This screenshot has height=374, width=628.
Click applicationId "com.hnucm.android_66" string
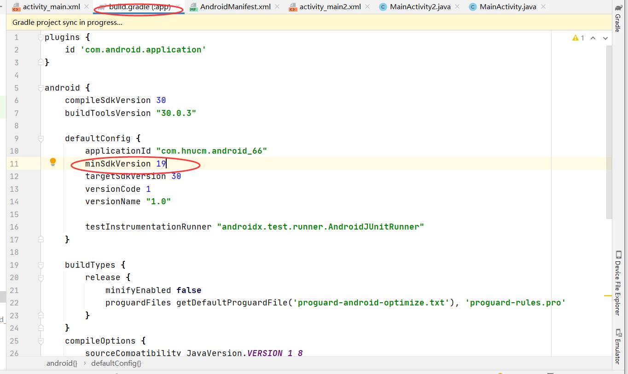[211, 151]
